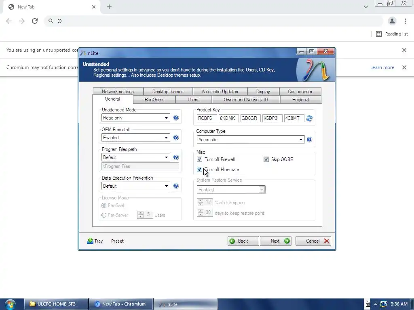Screen dimensions: 414x310
Task: Click the Program Files path help icon
Action: tap(176, 157)
